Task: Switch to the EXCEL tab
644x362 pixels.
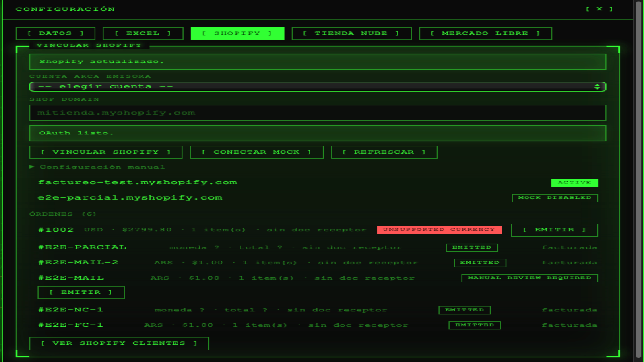Action: (x=143, y=33)
